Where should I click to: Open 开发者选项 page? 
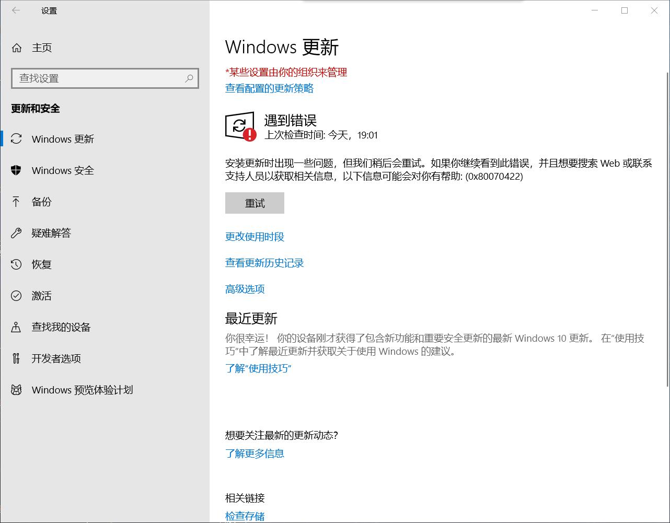pos(105,358)
